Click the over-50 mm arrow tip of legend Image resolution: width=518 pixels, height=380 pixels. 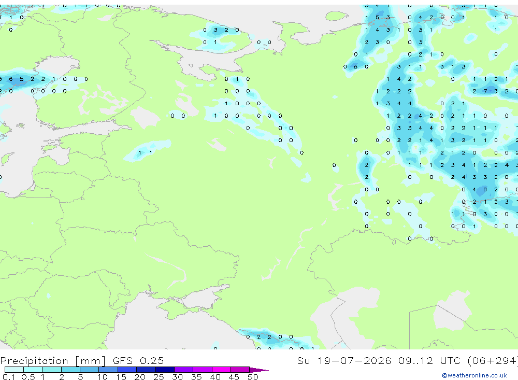259,370
